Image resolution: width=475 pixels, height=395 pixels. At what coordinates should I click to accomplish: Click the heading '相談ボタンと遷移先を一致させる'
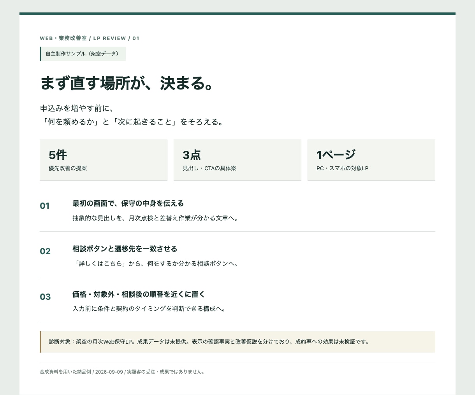click(125, 249)
